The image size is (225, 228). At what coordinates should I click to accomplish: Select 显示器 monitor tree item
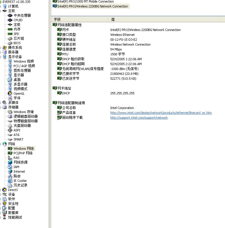pyautogui.click(x=19, y=75)
